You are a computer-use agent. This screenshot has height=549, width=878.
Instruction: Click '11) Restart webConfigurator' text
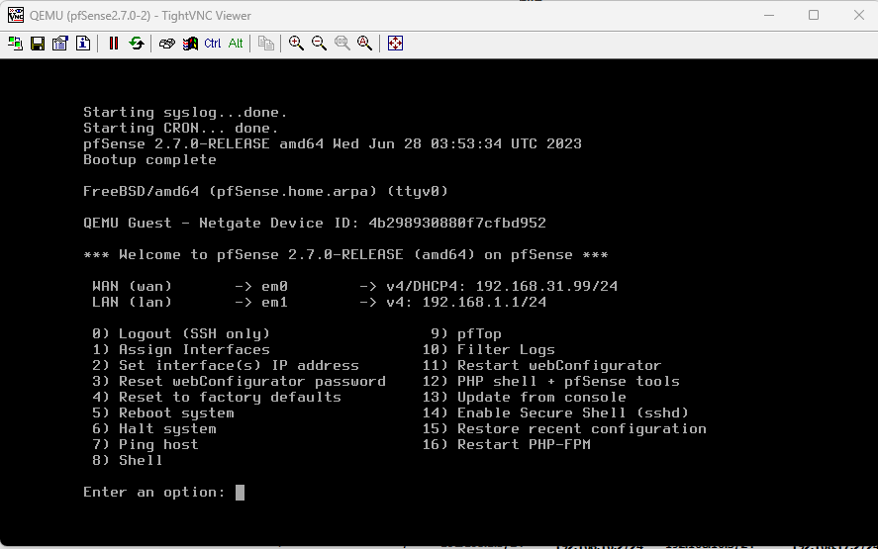[541, 365]
